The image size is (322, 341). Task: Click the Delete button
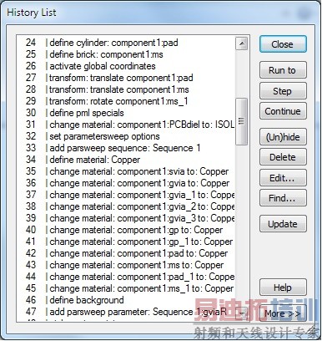pyautogui.click(x=283, y=157)
